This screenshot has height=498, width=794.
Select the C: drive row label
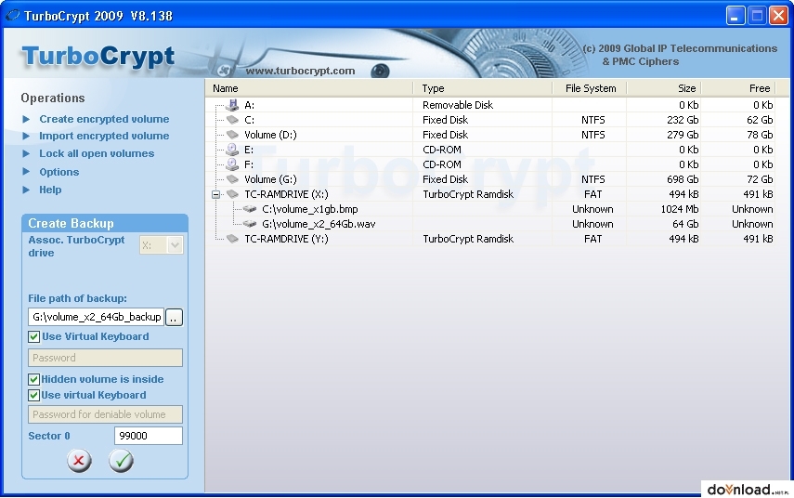click(249, 120)
